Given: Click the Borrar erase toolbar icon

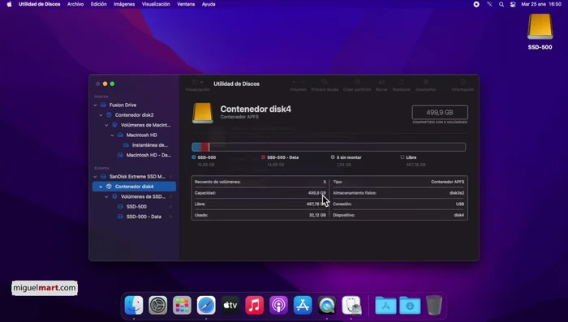Looking at the screenshot, I should coord(381,82).
